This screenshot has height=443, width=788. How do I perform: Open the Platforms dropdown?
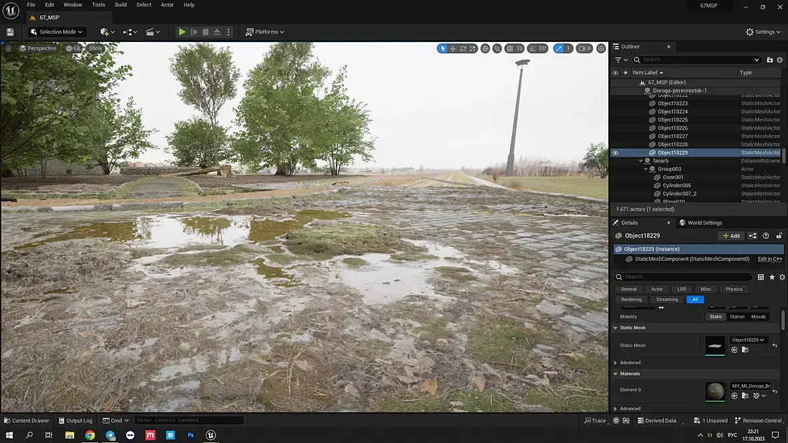265,31
